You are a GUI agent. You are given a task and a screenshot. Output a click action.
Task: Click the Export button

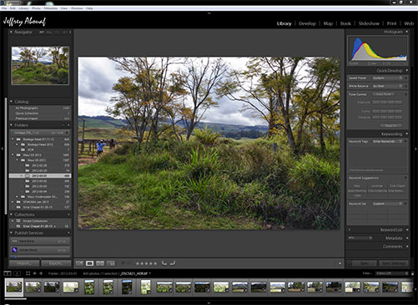56,263
